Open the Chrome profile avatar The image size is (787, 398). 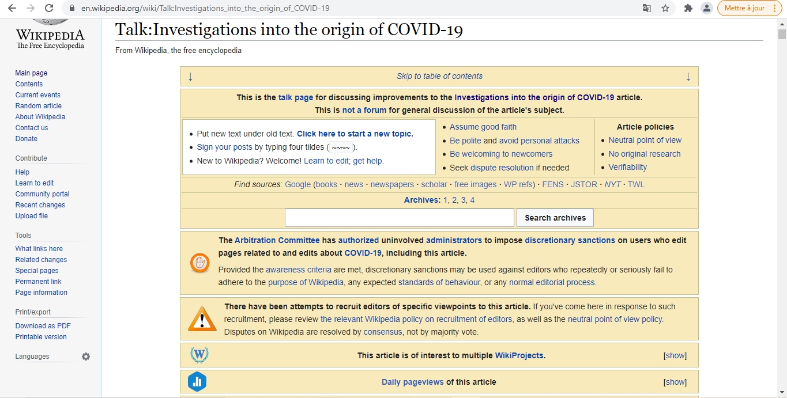click(706, 9)
